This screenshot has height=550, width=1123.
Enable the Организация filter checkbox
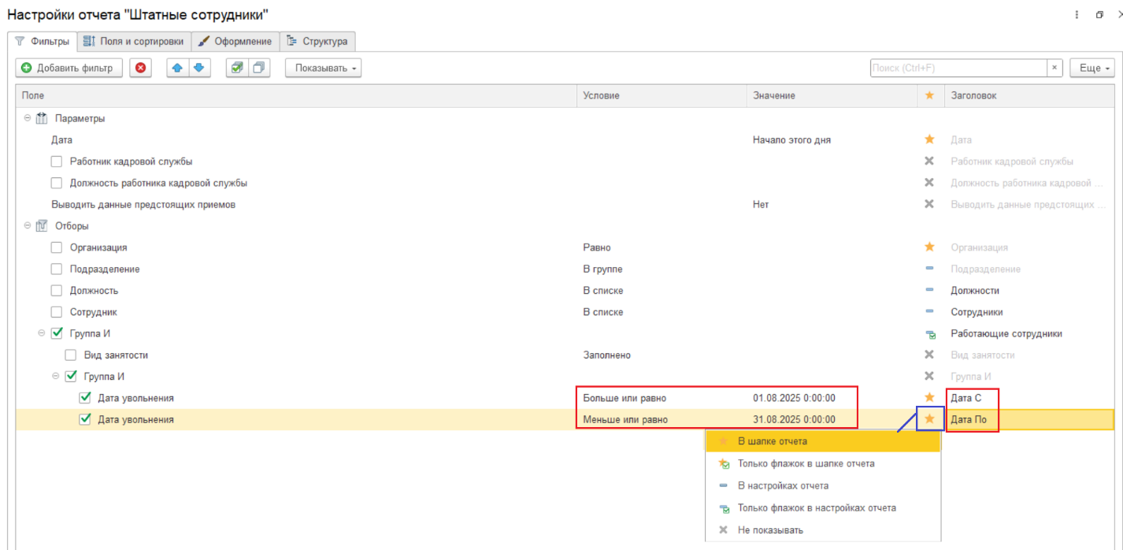[57, 247]
